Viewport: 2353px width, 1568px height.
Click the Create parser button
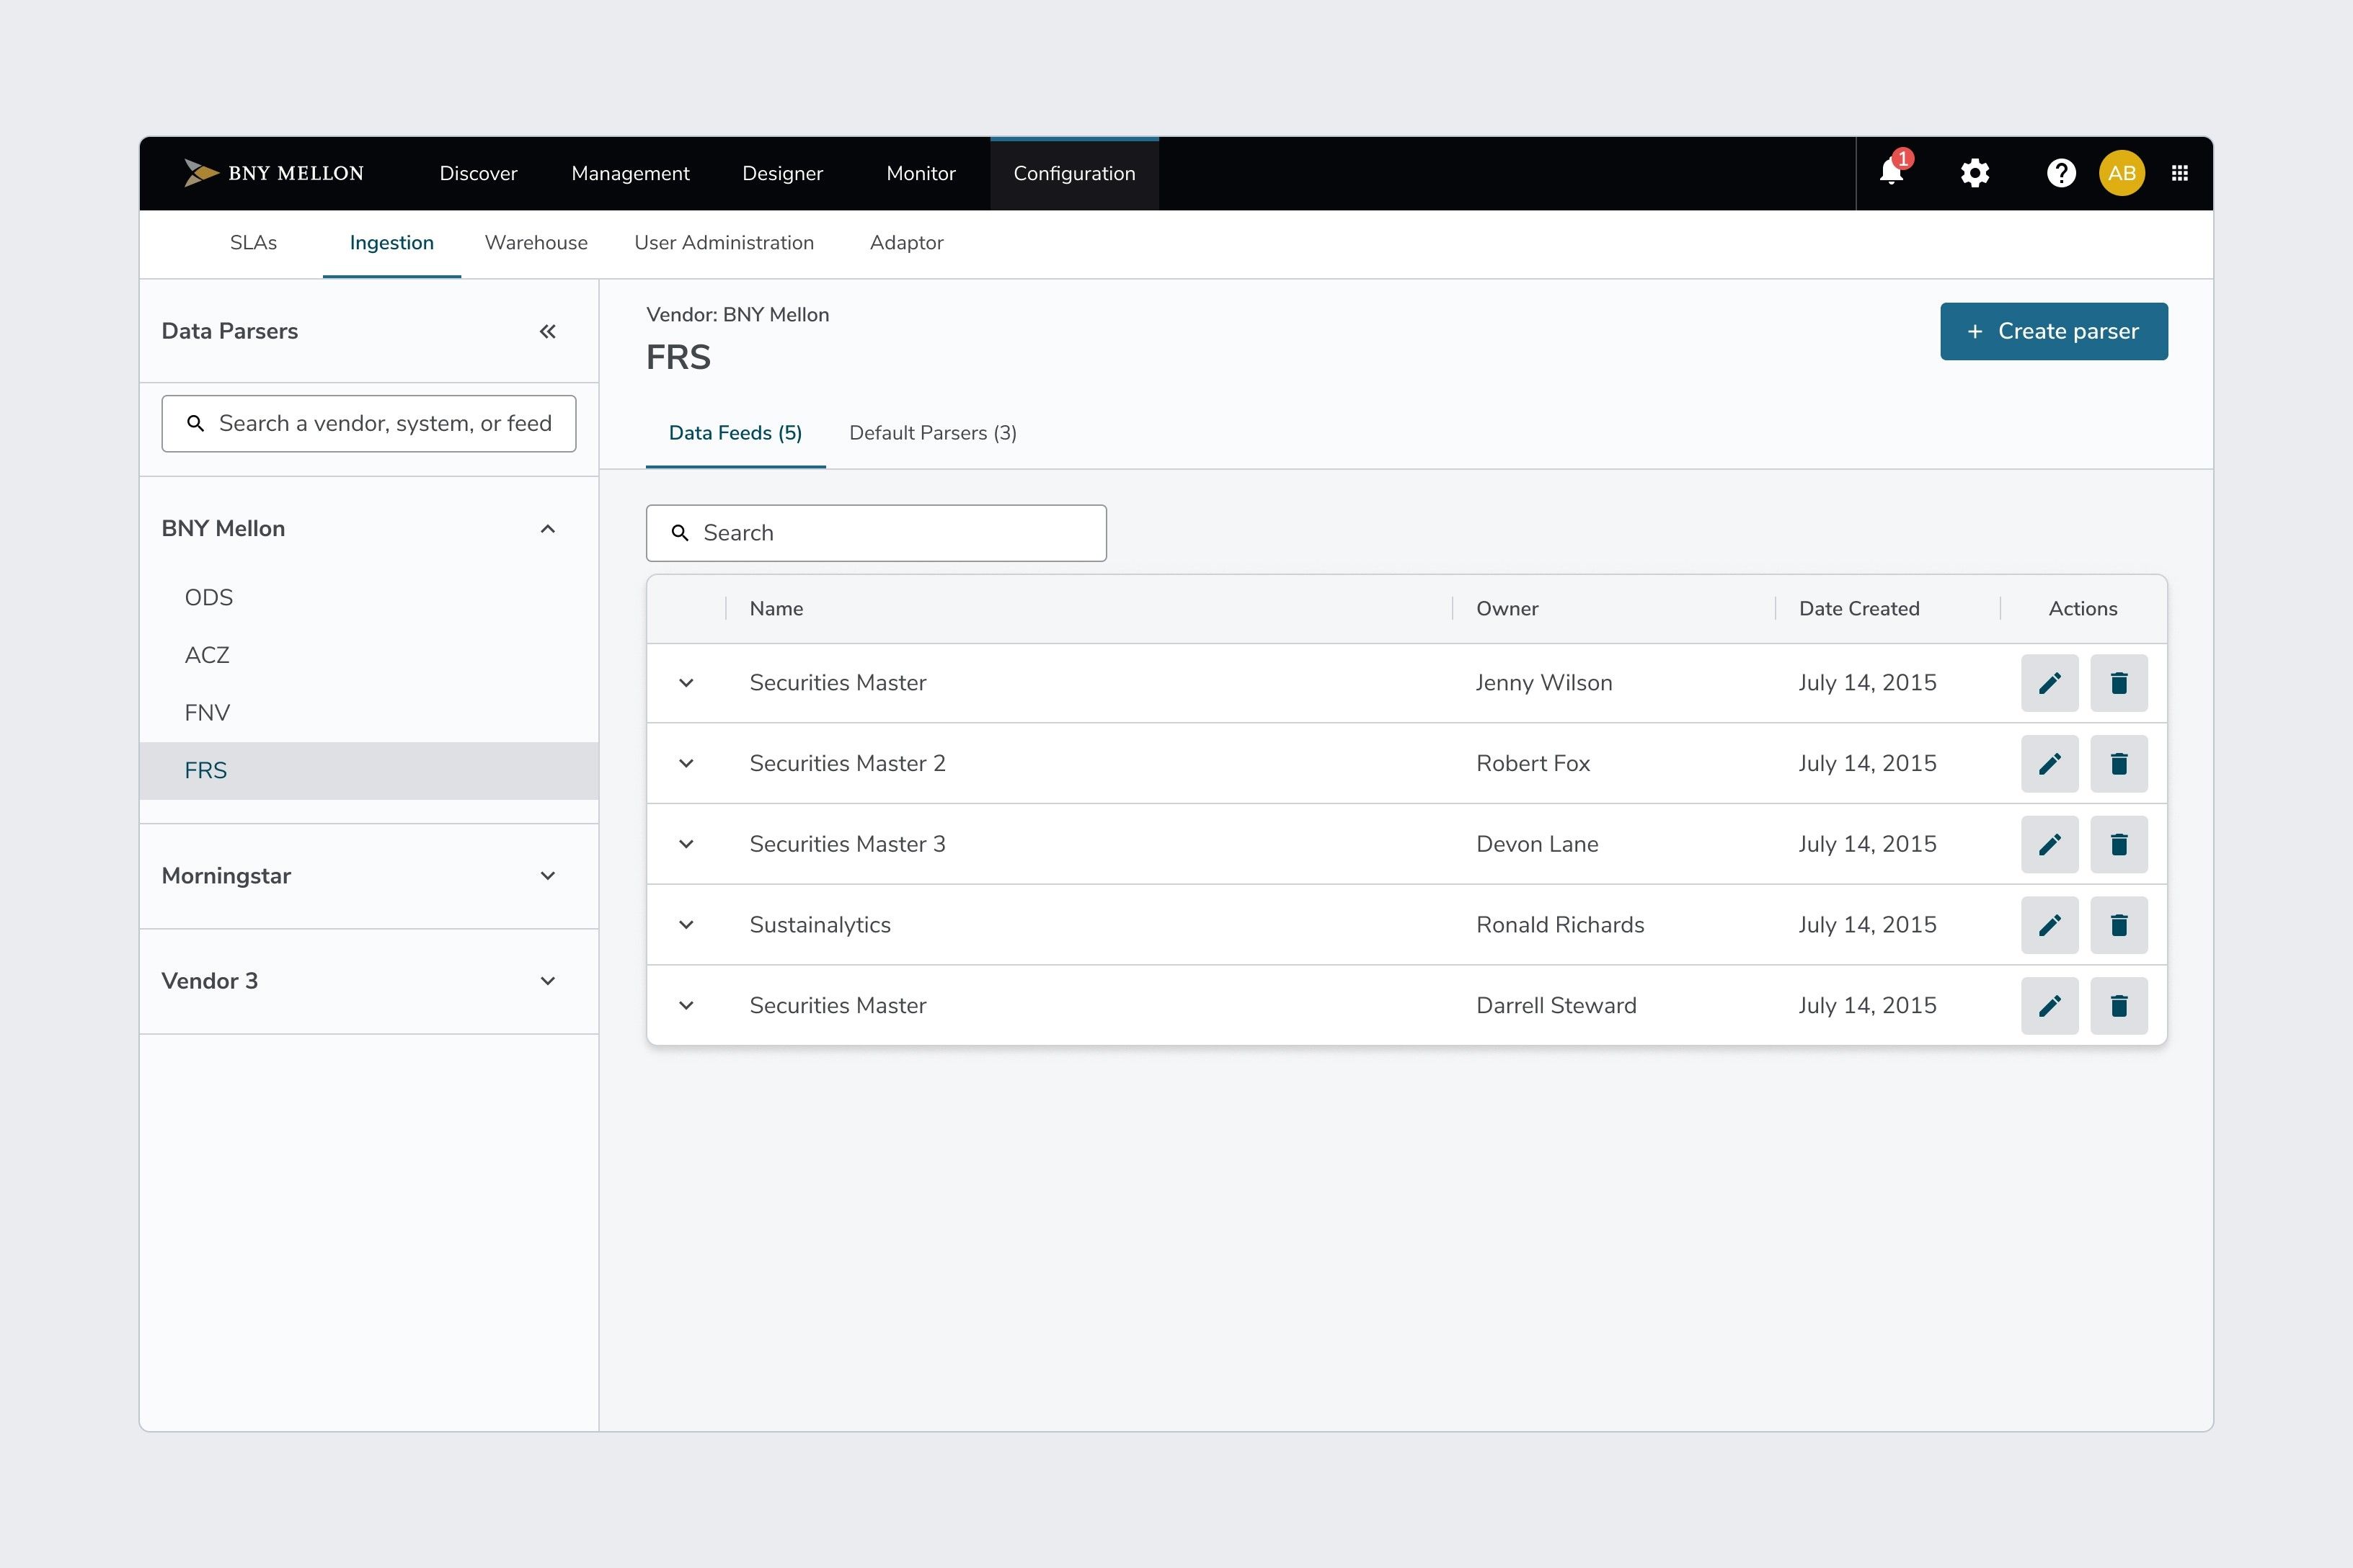tap(2054, 331)
